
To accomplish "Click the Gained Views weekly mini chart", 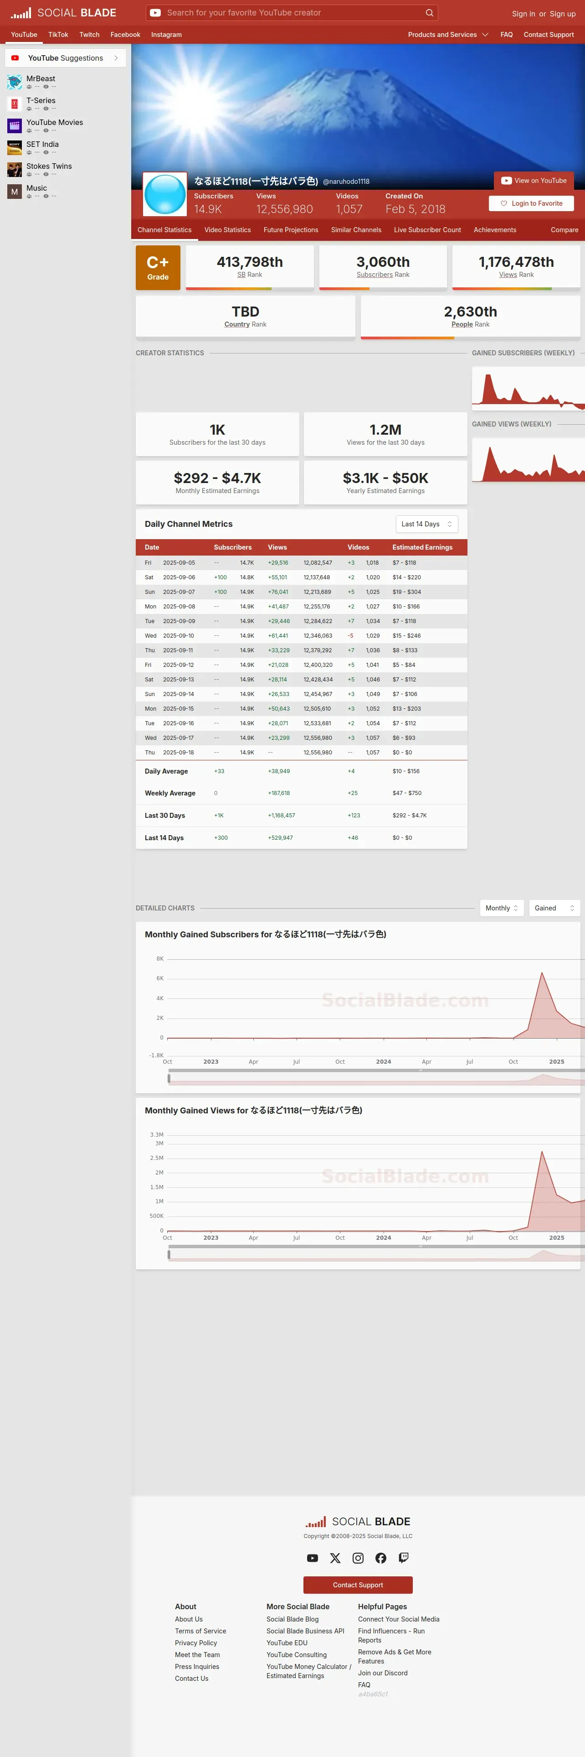I will [x=529, y=460].
